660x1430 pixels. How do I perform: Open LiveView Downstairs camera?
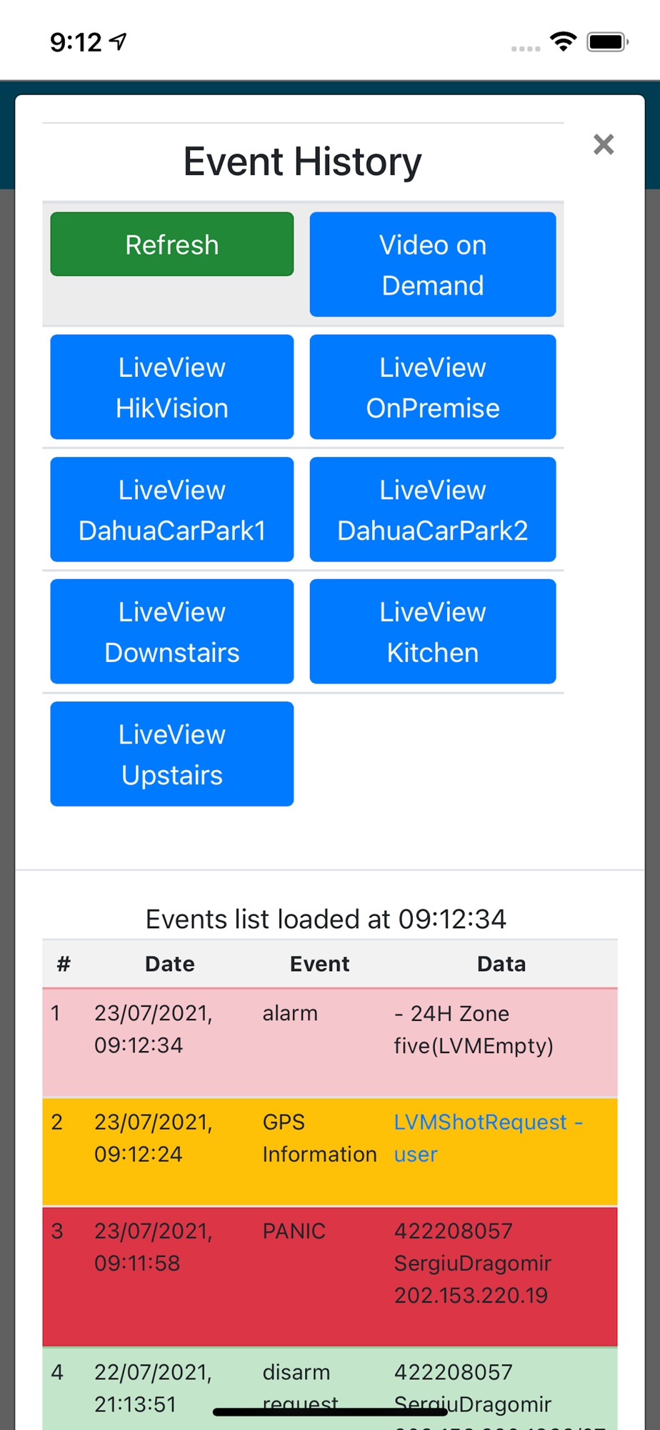coord(172,631)
